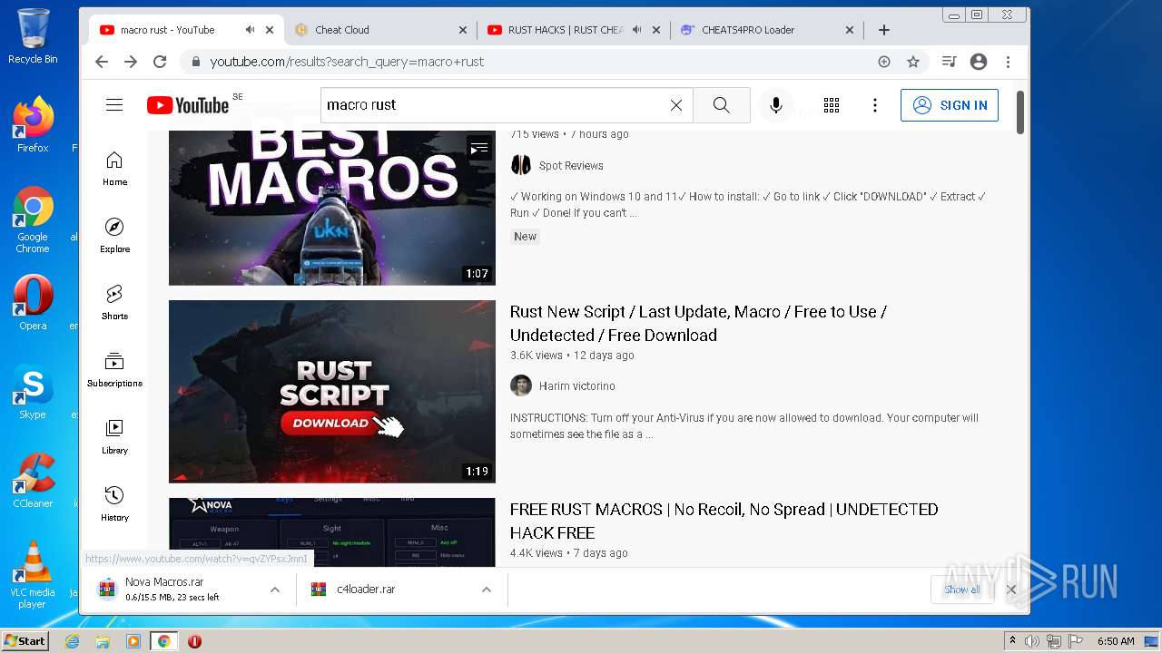Image resolution: width=1162 pixels, height=653 pixels.
Task: Show hidden system tray icons
Action: [x=1012, y=641]
